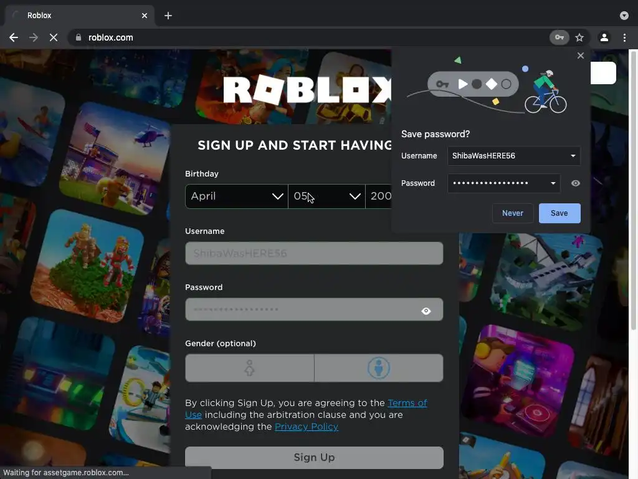Go back using the browser back arrow

(14, 37)
